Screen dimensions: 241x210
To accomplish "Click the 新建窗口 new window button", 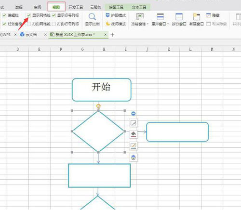I will pyautogui.click(x=196, y=19).
